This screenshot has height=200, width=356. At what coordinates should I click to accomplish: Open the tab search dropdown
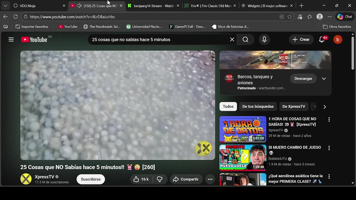(x=5, y=6)
